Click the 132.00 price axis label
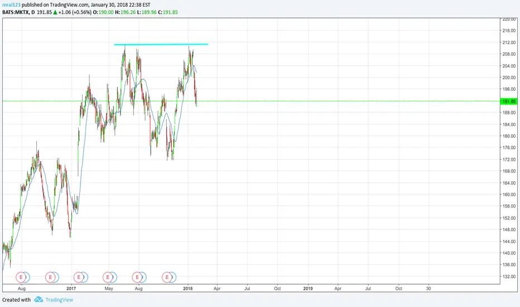520x307 pixels. [x=509, y=276]
